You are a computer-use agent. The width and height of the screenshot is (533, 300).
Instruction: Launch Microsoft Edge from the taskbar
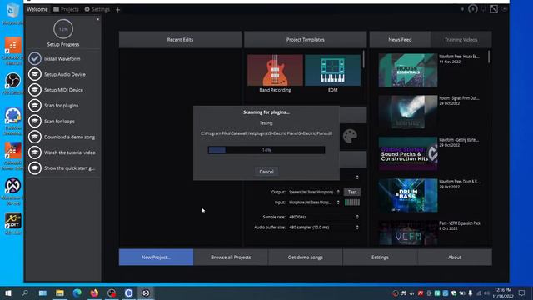coord(77,292)
